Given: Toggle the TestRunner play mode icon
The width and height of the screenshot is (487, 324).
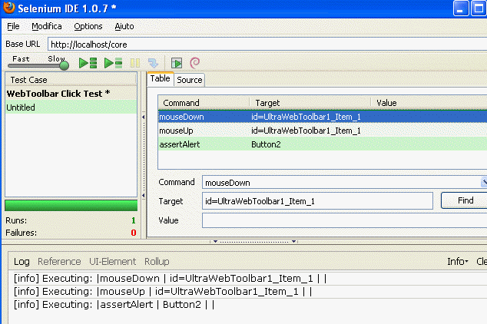Looking at the screenshot, I should coord(177,63).
